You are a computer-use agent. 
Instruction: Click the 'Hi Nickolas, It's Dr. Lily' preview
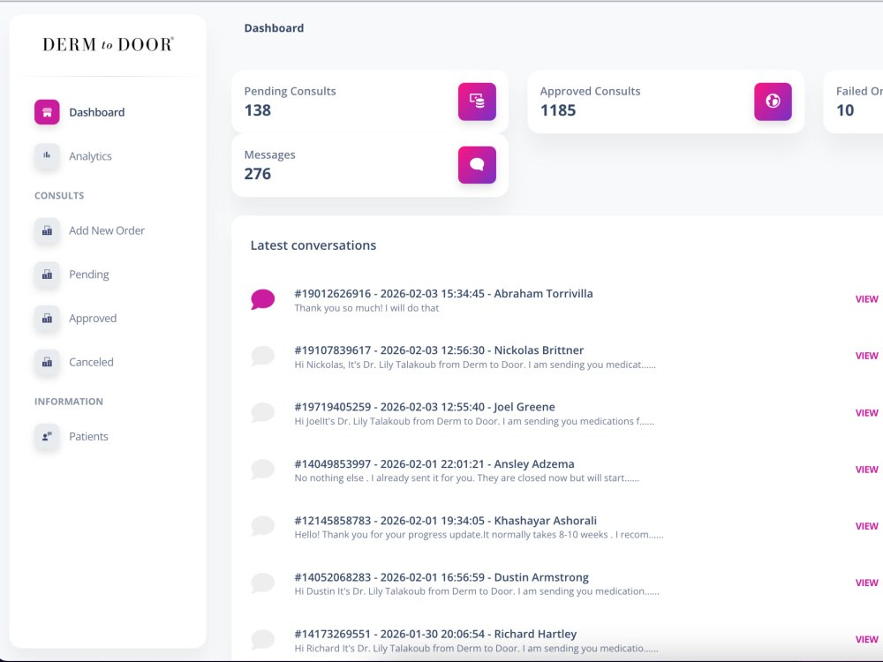point(475,365)
